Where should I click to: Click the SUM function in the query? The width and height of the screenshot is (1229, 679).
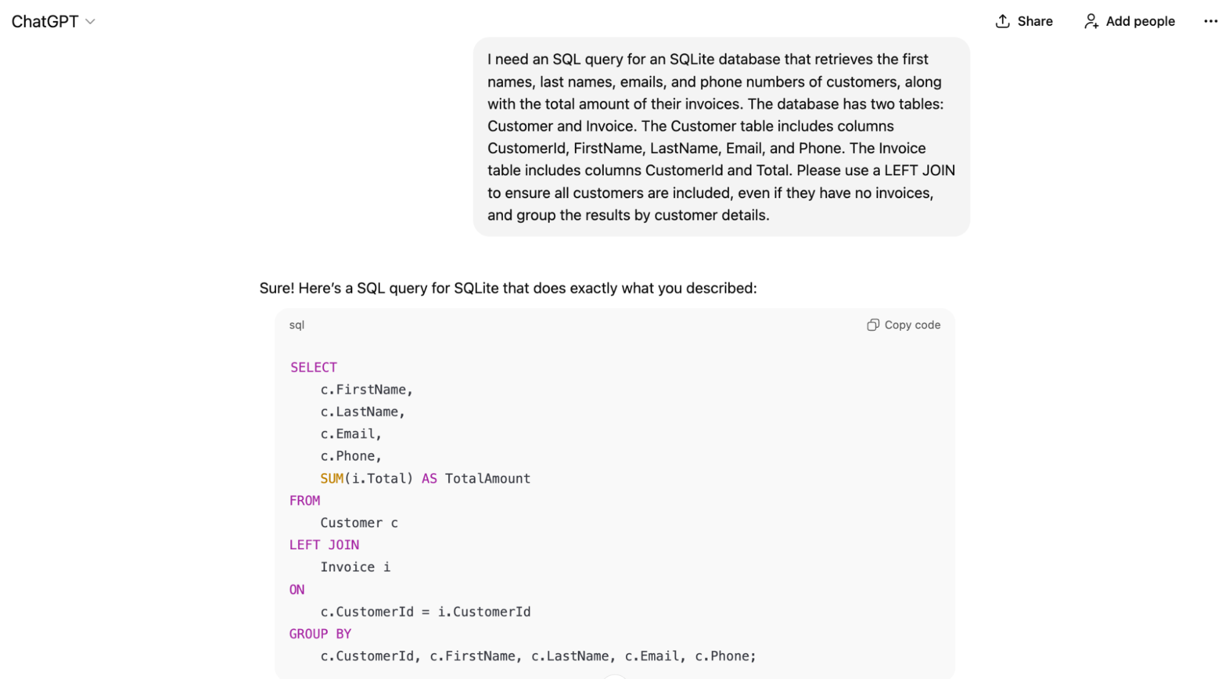click(x=332, y=478)
